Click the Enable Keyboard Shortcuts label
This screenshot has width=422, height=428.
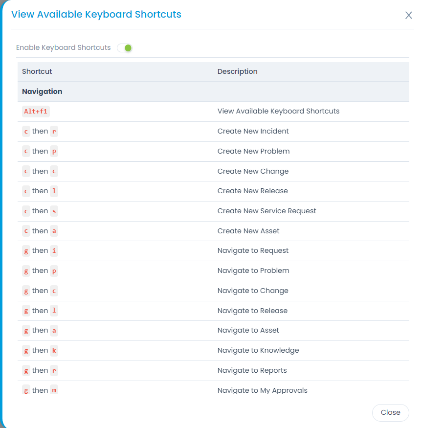click(x=64, y=48)
